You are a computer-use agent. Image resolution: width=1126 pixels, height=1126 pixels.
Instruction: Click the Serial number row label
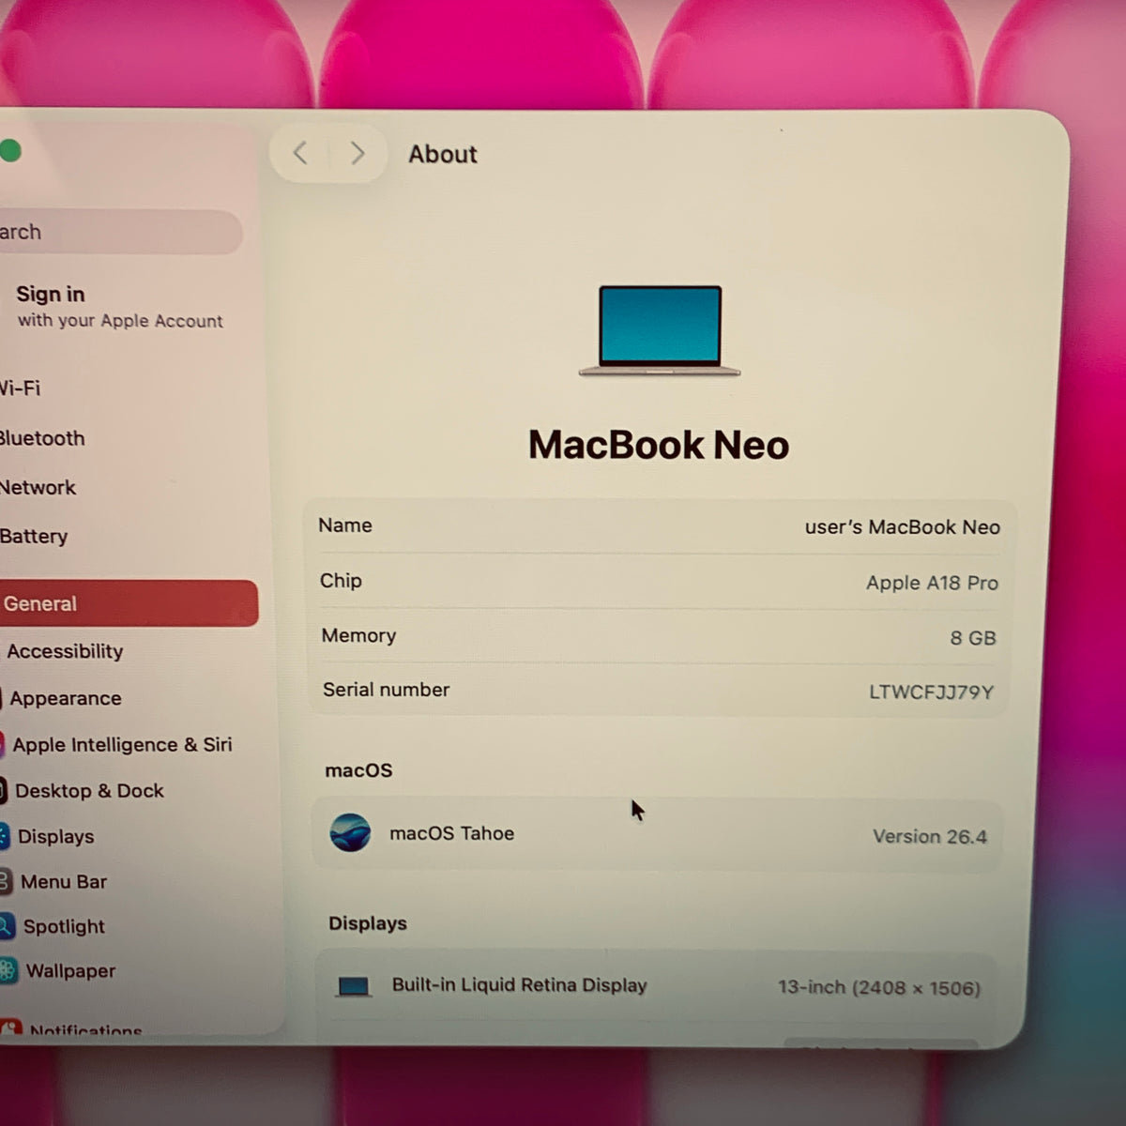tap(387, 690)
